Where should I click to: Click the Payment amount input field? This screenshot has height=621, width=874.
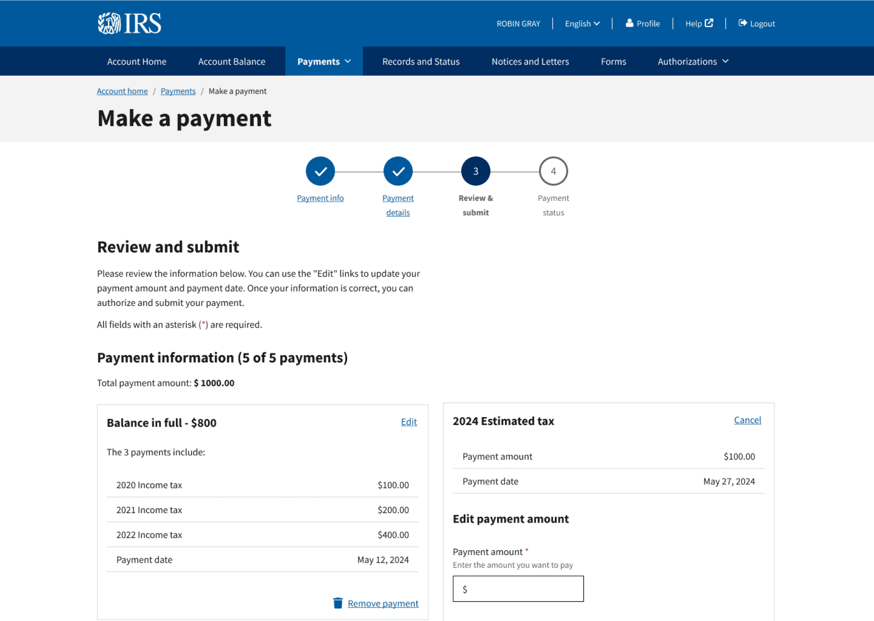518,589
